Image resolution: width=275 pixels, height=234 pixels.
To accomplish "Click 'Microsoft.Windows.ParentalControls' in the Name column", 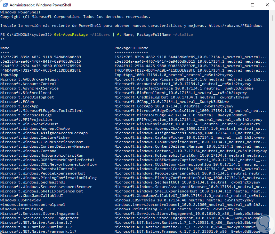I will (38, 169).
